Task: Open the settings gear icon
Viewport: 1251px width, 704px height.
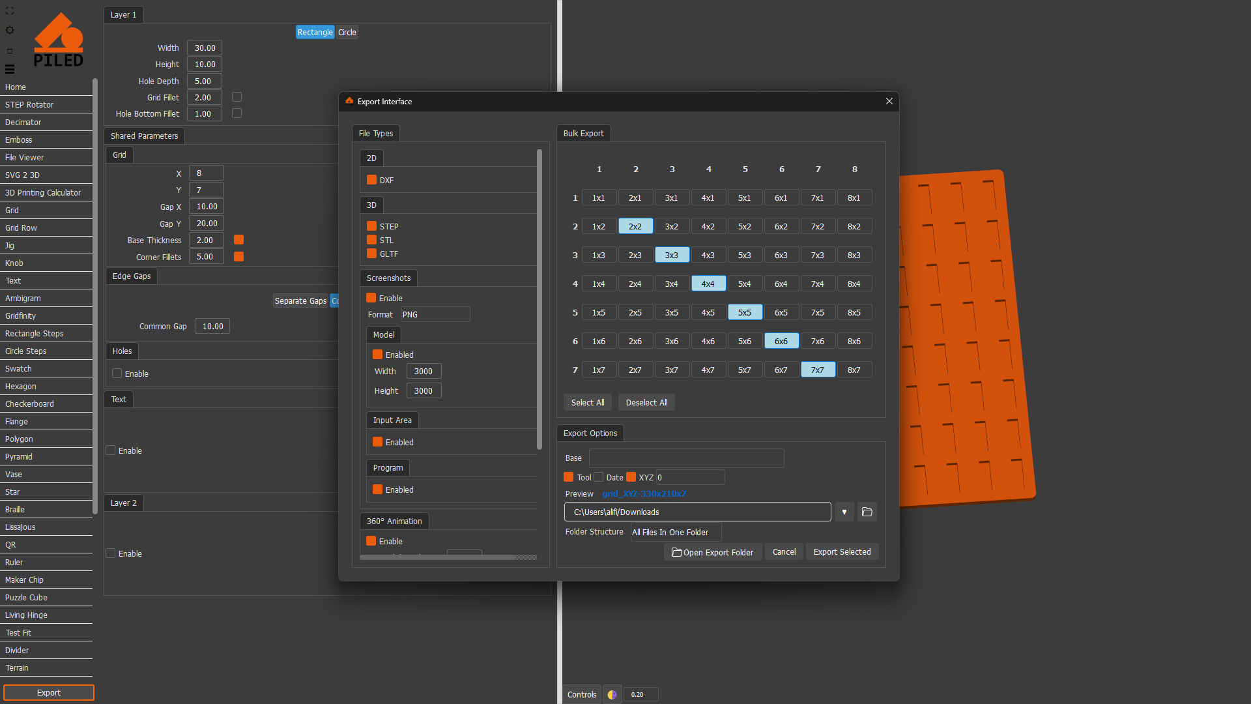Action: (9, 30)
